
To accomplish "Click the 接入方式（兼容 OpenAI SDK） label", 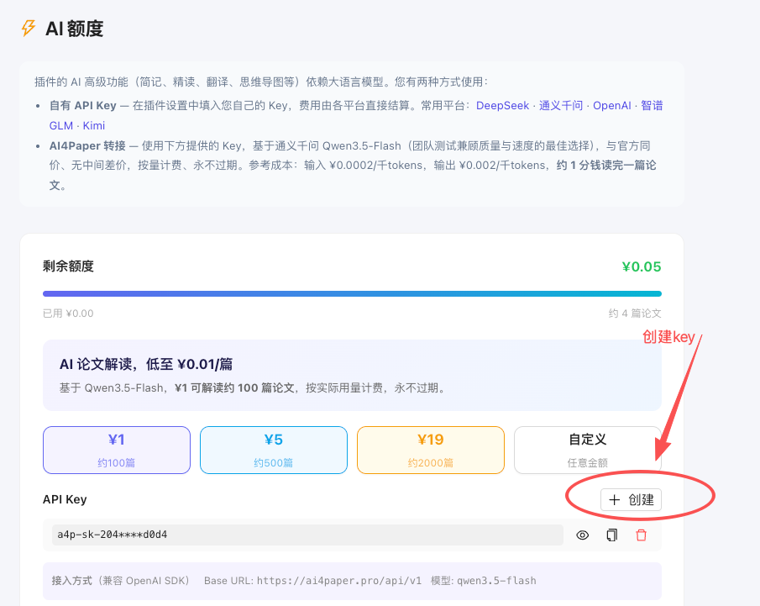I will click(x=120, y=581).
